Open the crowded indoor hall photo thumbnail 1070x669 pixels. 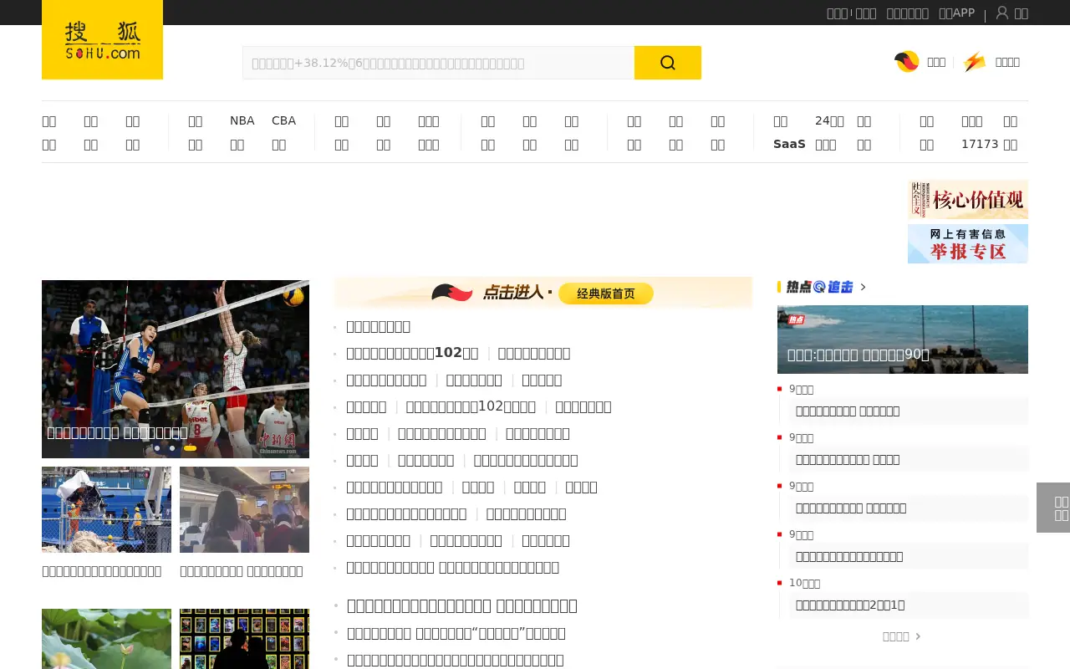coord(244,509)
